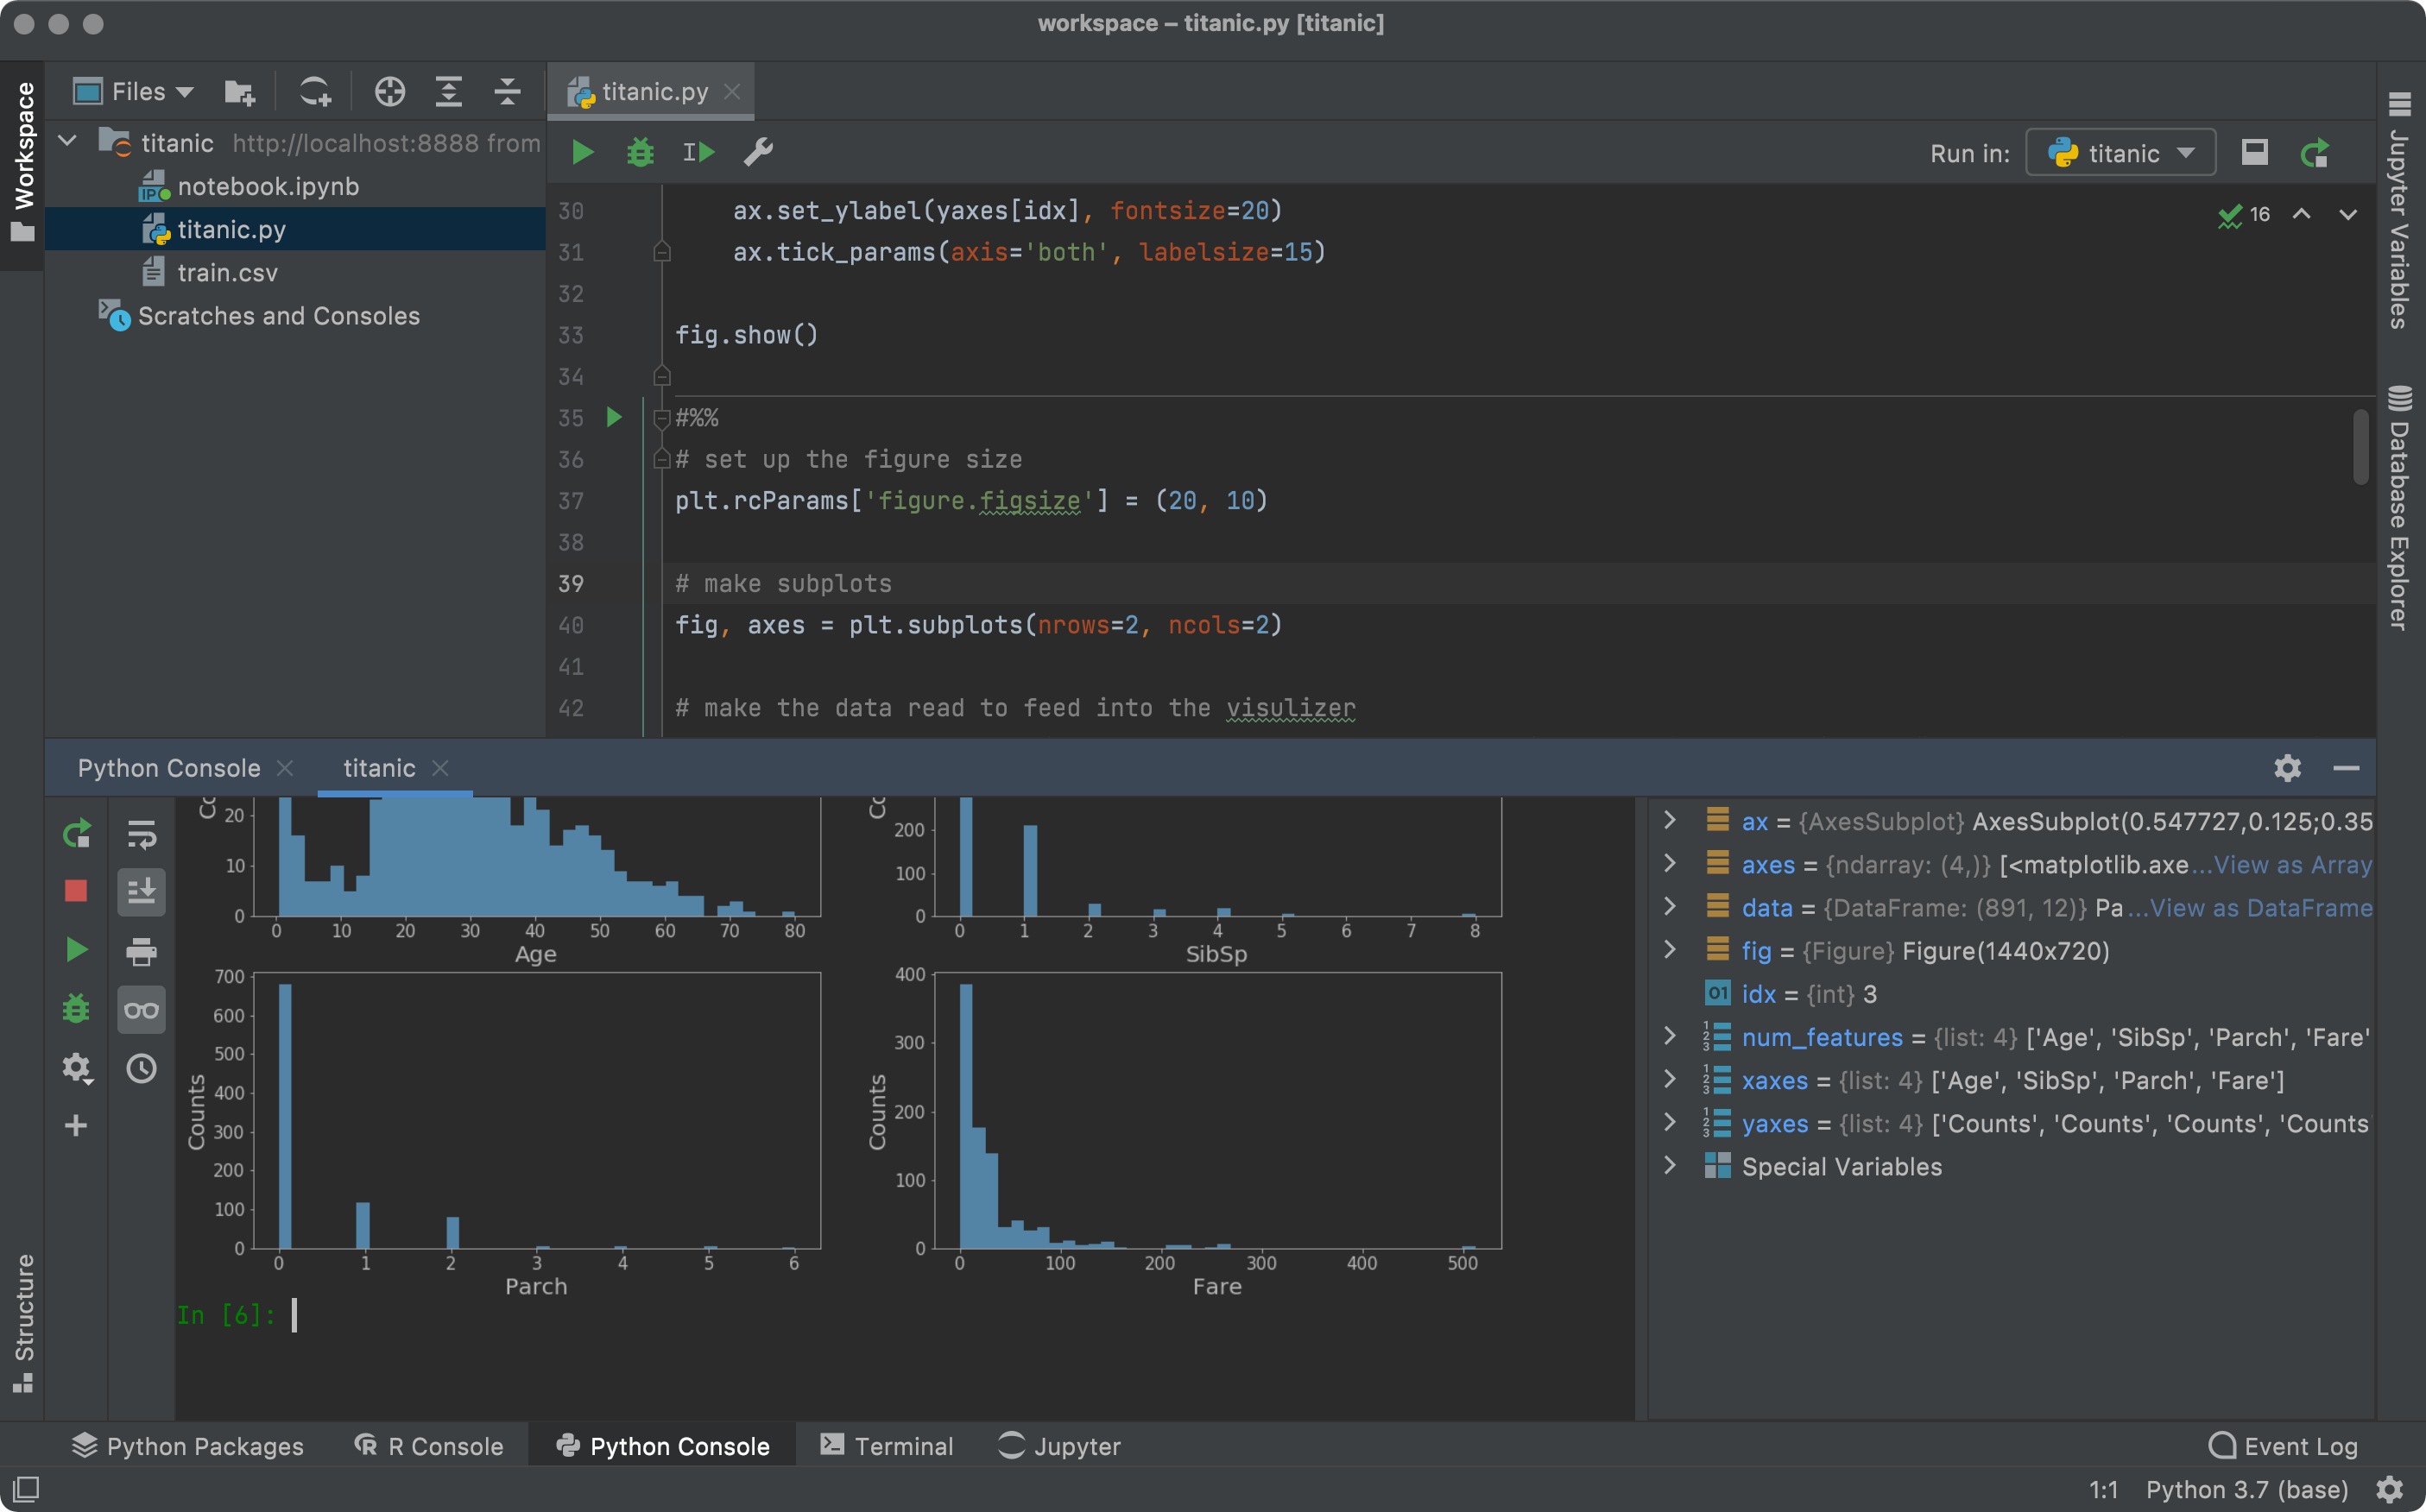Collapse the titanic project tree node
The height and width of the screenshot is (1512, 2426).
pos(66,141)
